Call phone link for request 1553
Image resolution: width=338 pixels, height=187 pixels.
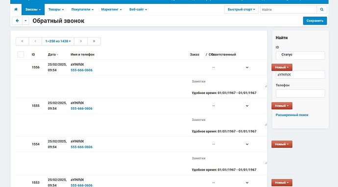(81, 185)
